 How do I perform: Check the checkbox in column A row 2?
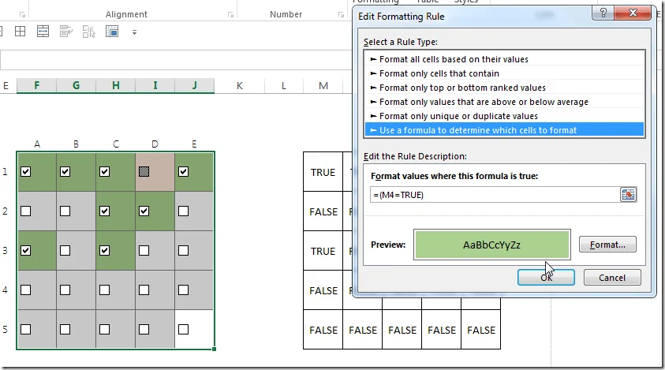coord(26,211)
